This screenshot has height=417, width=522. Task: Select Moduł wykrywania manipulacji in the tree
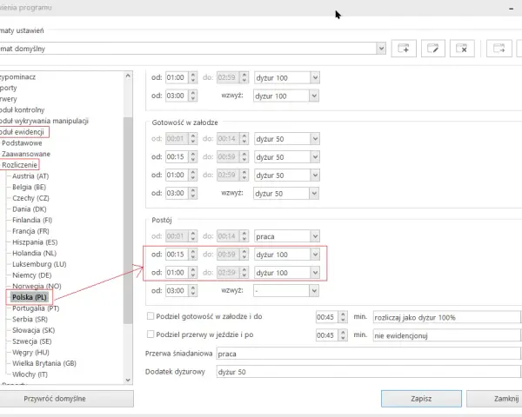44,121
